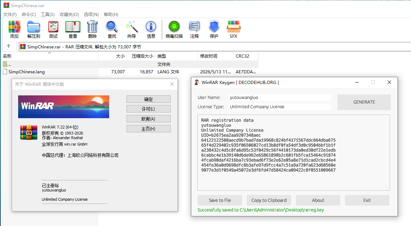Sort by 类型 column header
Image resolution: width=411 pixels, height=226 pixels.
coord(176,56)
